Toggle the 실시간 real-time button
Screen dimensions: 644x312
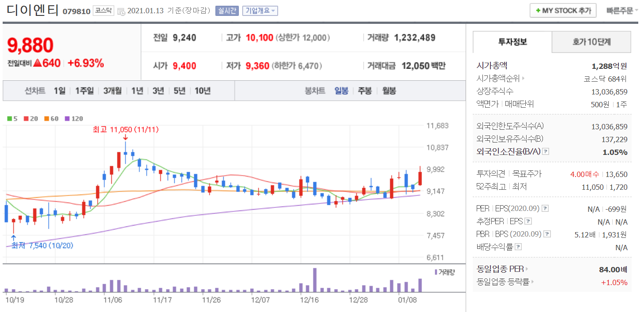point(226,11)
